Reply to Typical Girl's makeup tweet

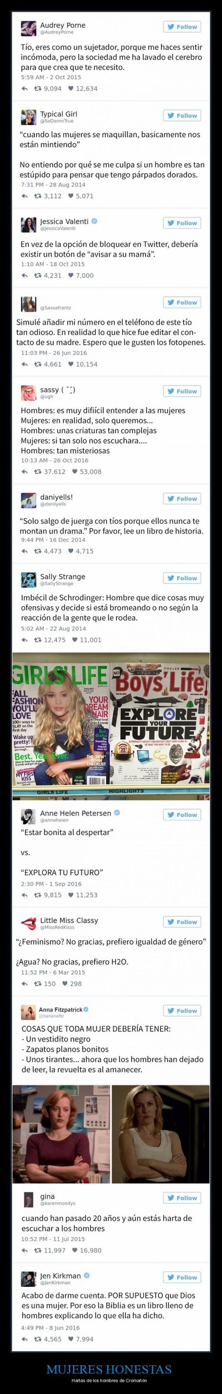[24, 196]
